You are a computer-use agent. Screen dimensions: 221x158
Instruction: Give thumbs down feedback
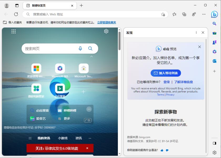(x=167, y=150)
